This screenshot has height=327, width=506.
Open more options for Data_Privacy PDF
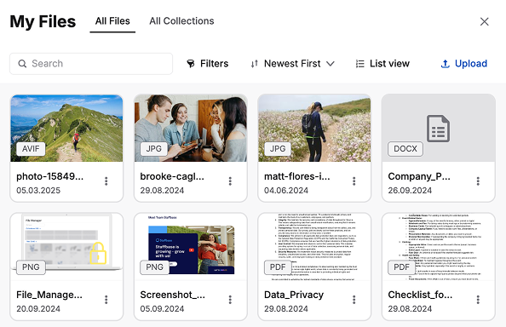pos(354,300)
